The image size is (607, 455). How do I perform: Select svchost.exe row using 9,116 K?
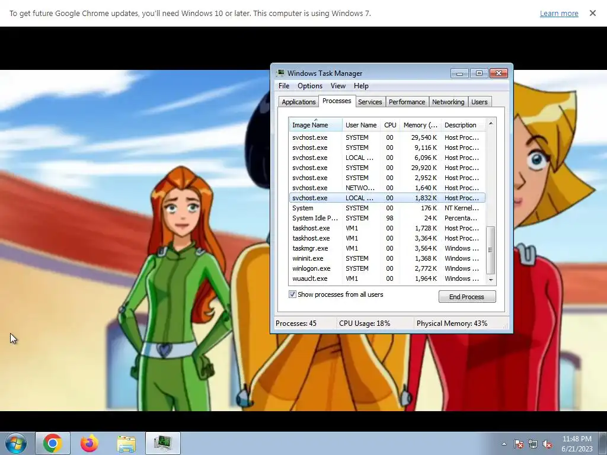tap(387, 148)
